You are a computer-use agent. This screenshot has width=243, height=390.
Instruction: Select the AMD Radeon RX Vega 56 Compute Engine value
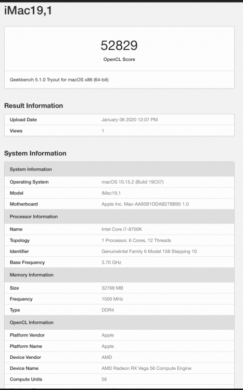pyautogui.click(x=146, y=368)
